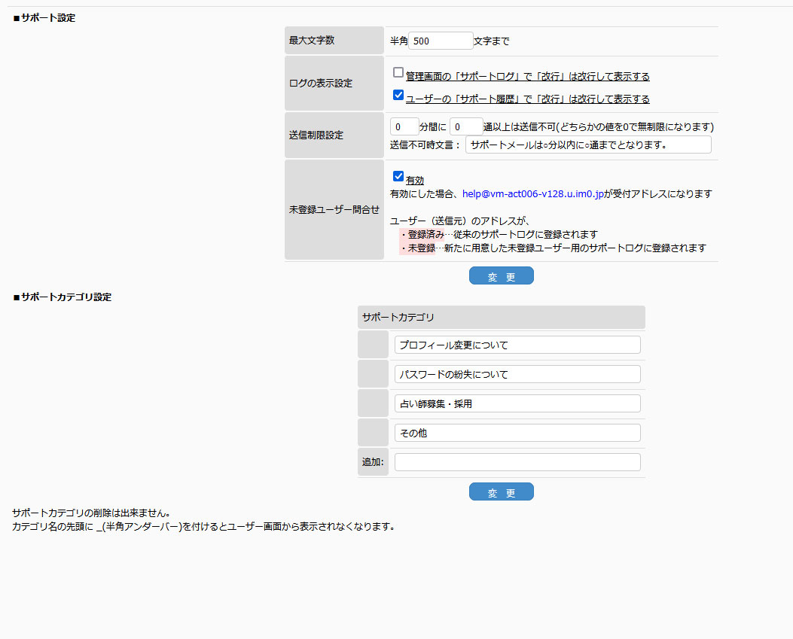Click the underlined 管理画面の「サポートログ」 label text
The width and height of the screenshot is (793, 639).
(527, 77)
